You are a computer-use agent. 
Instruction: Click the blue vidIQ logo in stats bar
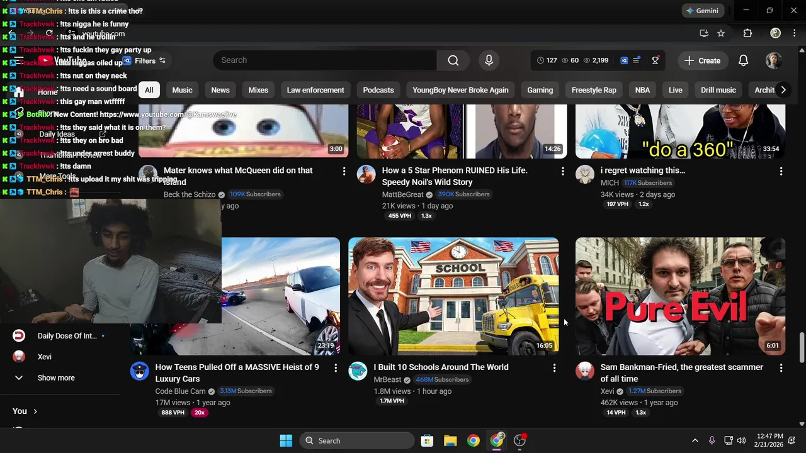(x=624, y=60)
